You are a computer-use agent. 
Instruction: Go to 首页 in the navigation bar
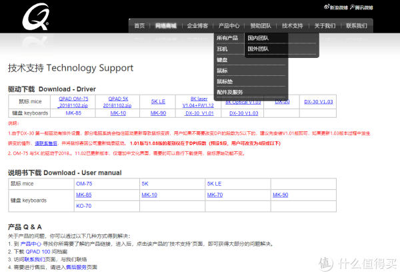[139, 25]
